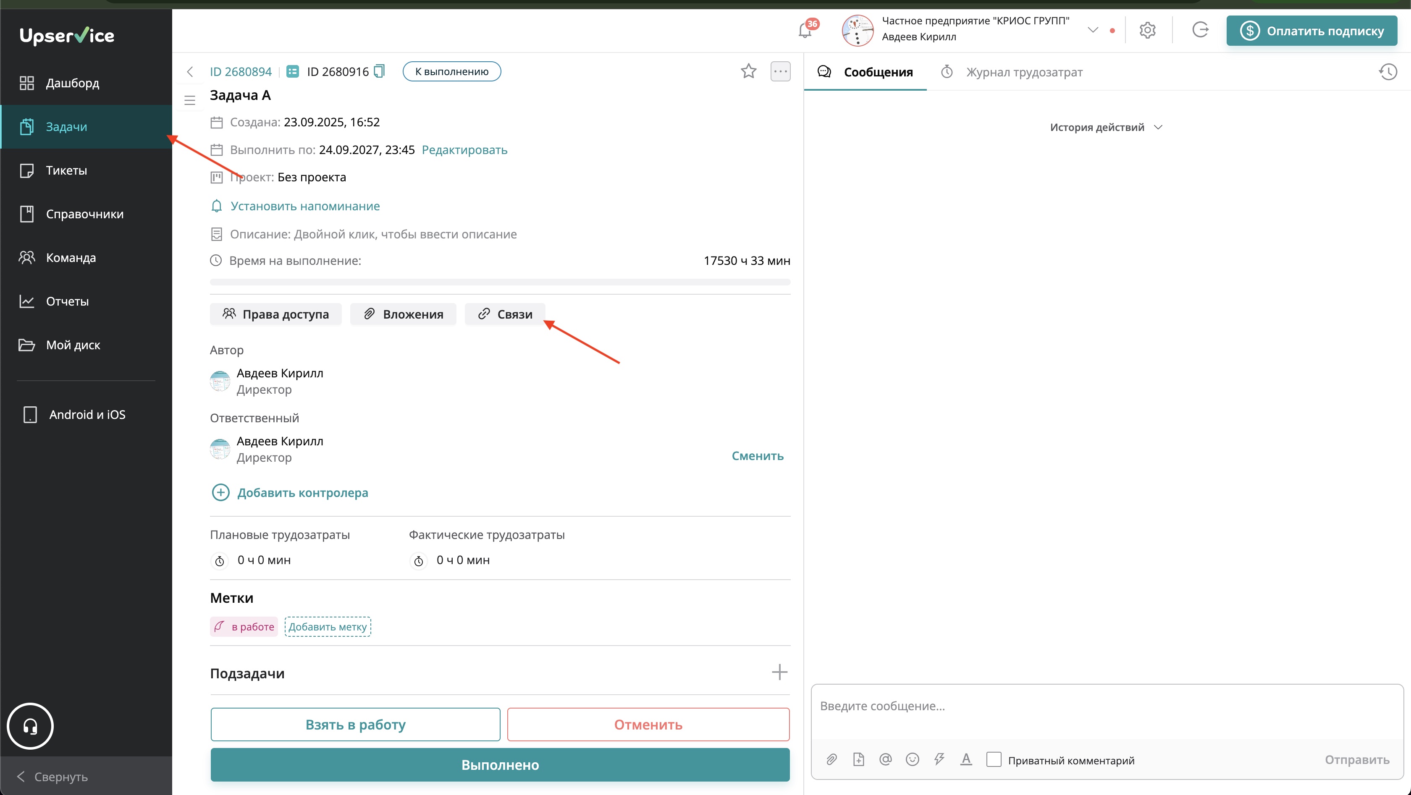Insert emoji with smiley icon

912,759
